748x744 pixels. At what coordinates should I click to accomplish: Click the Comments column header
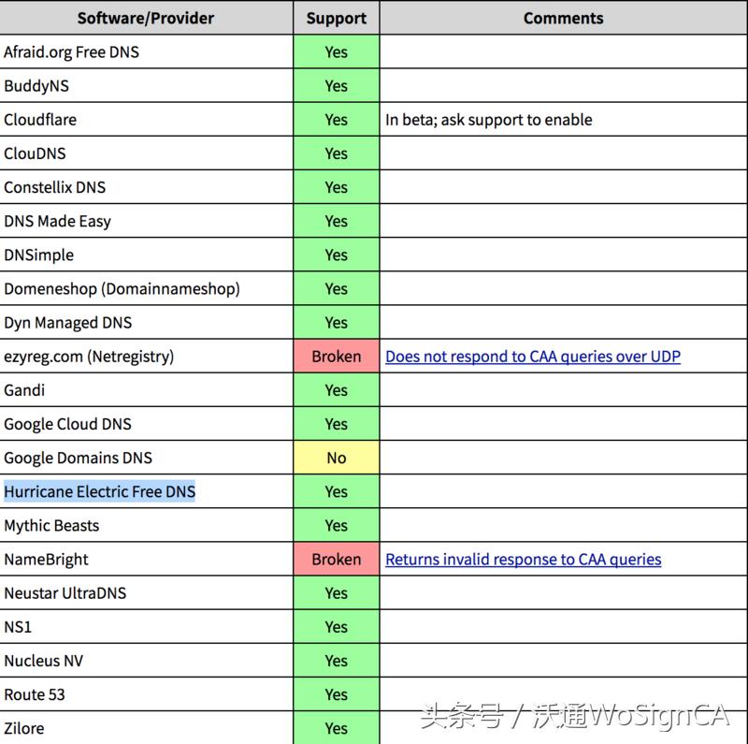click(563, 18)
